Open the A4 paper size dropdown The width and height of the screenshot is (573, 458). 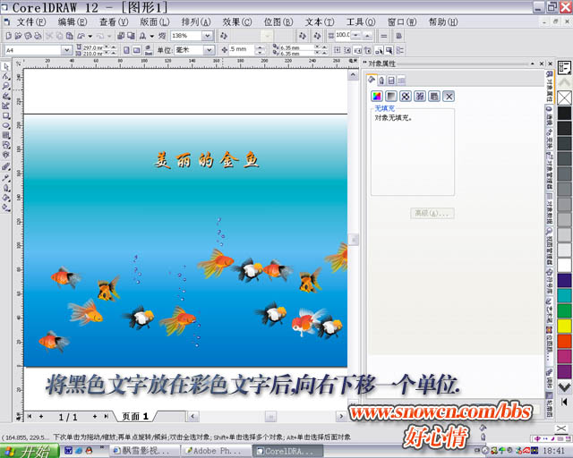coord(66,50)
